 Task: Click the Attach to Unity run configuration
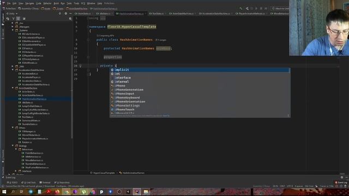tap(280, 9)
